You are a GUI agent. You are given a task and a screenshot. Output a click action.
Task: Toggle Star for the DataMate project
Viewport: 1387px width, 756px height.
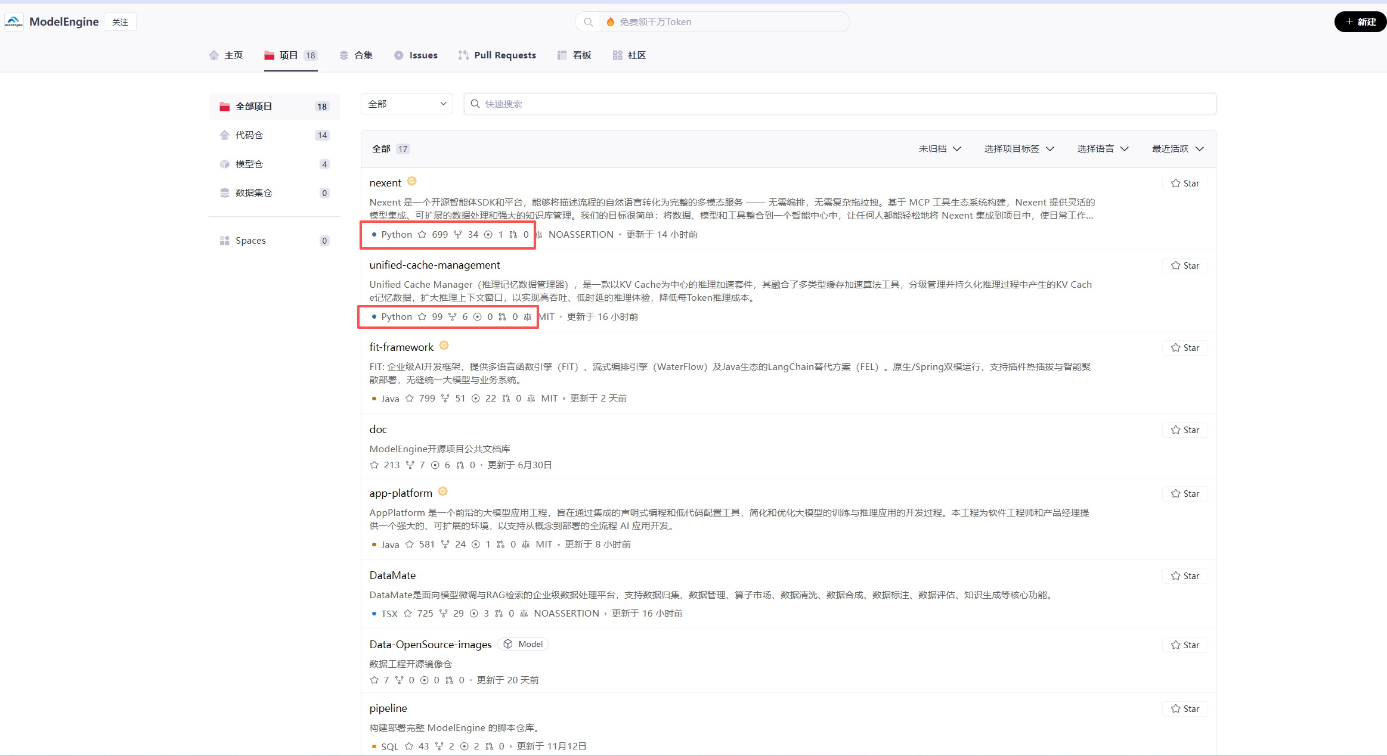pos(1185,576)
